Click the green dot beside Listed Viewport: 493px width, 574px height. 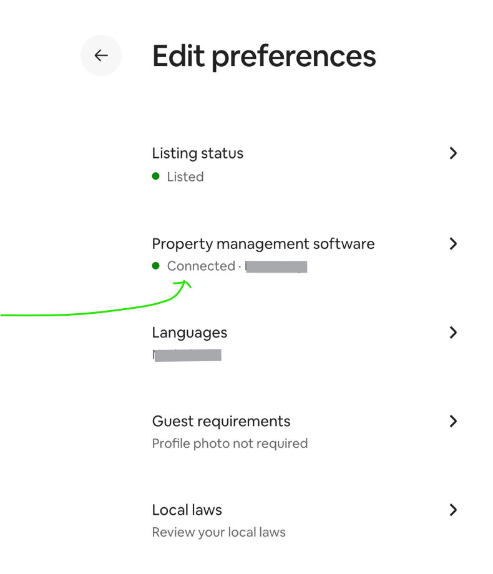tap(156, 177)
